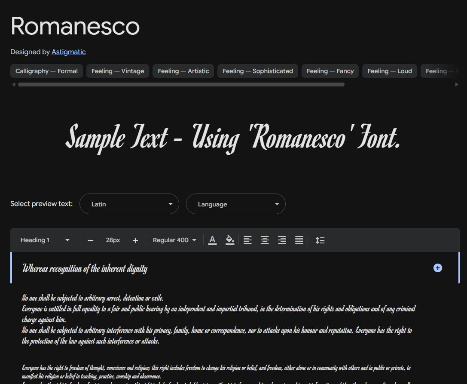Increase font size with plus button
Image resolution: width=467 pixels, height=384 pixels.
(x=135, y=240)
